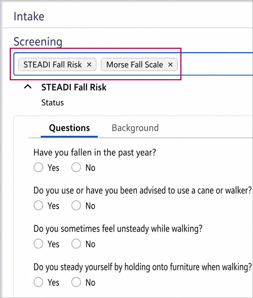Switch to the Background tab
The width and height of the screenshot is (253, 298).
pyautogui.click(x=135, y=128)
